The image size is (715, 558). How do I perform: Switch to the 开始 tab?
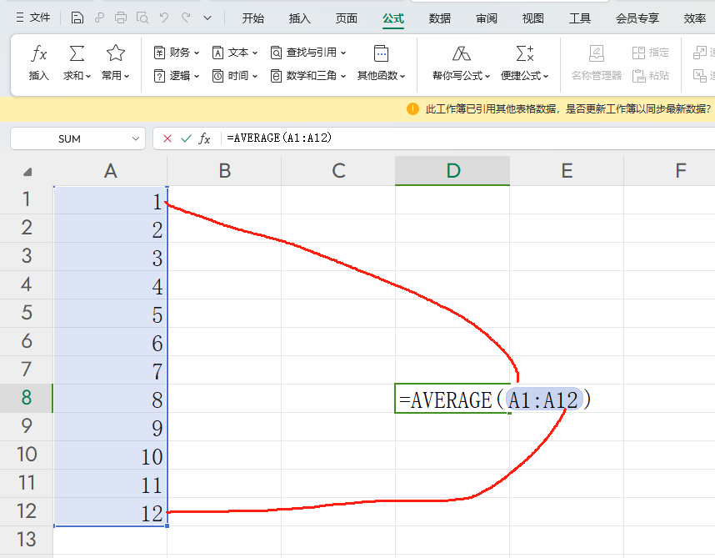[253, 18]
